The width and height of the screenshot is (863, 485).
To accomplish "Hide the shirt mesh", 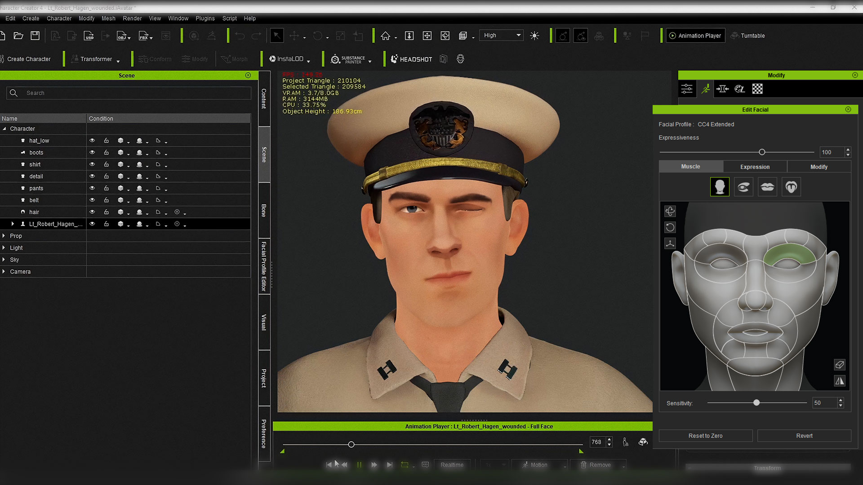I will tap(92, 164).
